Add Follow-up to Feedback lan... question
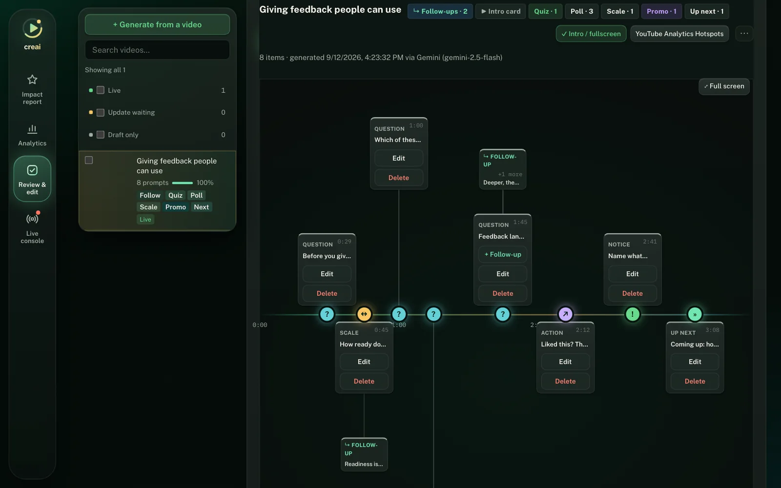The image size is (781, 488). click(x=503, y=254)
